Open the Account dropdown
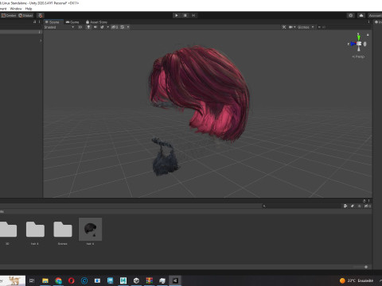This screenshot has height=286, width=382. 375,15
